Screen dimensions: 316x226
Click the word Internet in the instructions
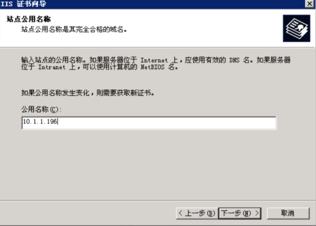click(154, 60)
